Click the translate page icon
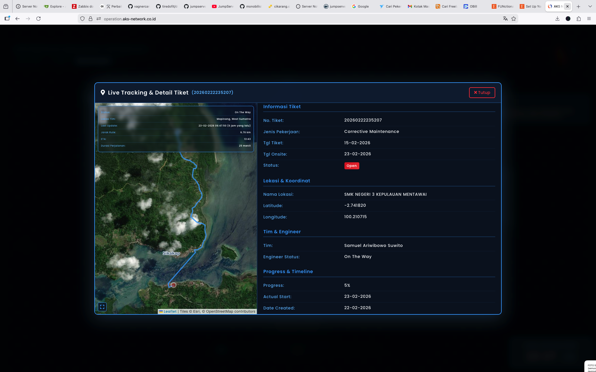 pos(505,19)
